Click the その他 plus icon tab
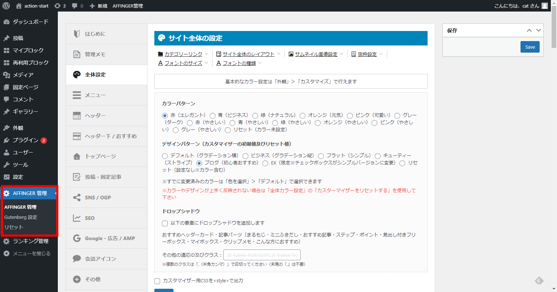This screenshot has width=557, height=292. click(x=77, y=279)
